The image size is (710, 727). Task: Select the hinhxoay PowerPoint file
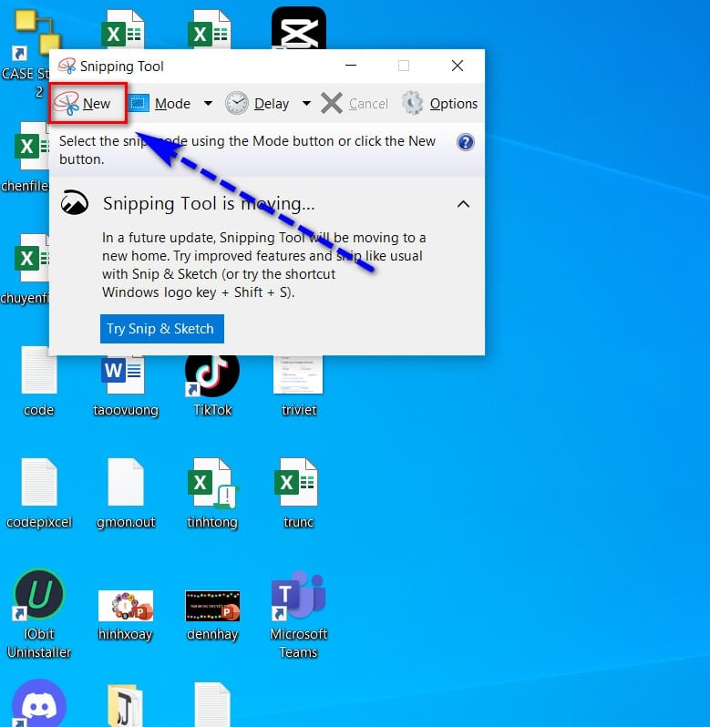tap(126, 606)
